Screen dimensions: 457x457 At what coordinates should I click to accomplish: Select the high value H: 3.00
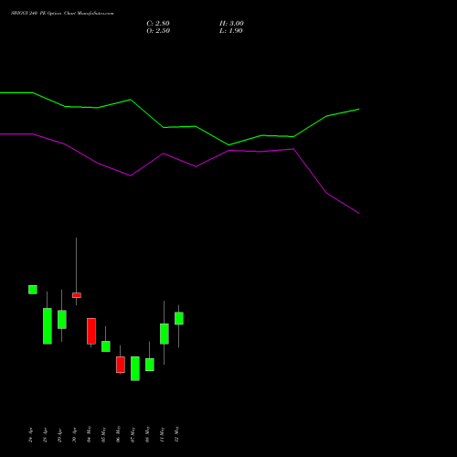point(231,24)
